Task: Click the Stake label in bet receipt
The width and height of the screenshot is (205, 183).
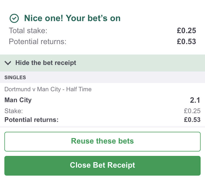Action: 13,111
